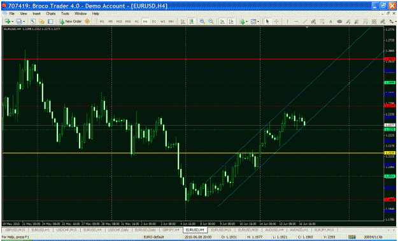Switch chart to candlesticks type
The width and height of the screenshot is (398, 241).
(192, 22)
